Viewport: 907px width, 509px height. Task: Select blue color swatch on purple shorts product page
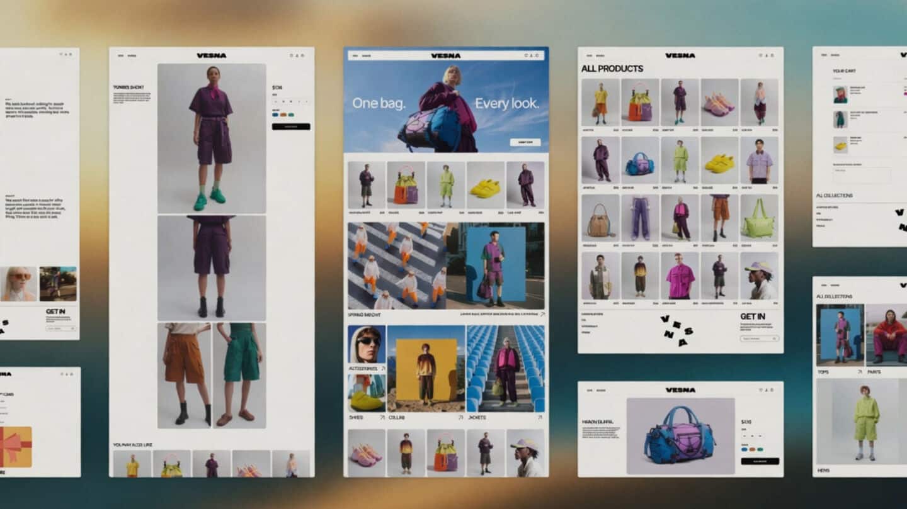coord(275,115)
